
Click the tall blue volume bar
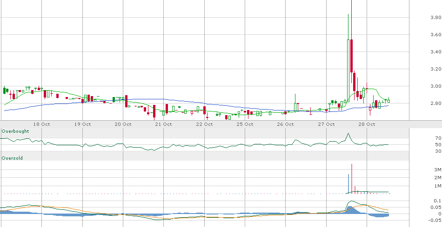348,184
